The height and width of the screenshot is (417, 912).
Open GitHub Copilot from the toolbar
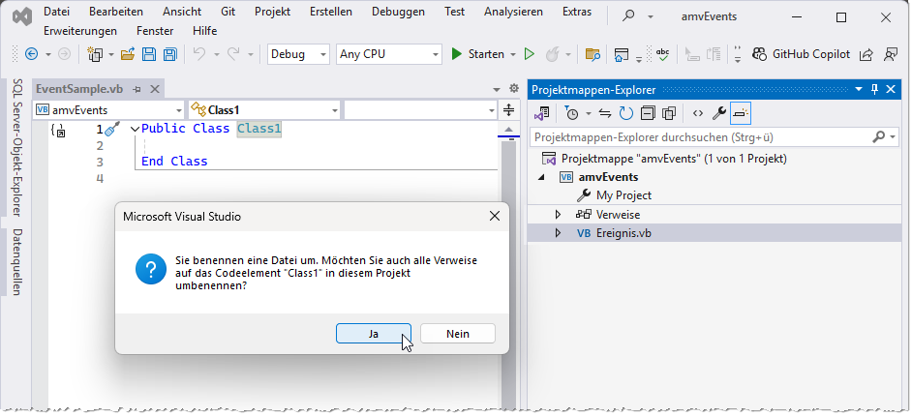[801, 54]
